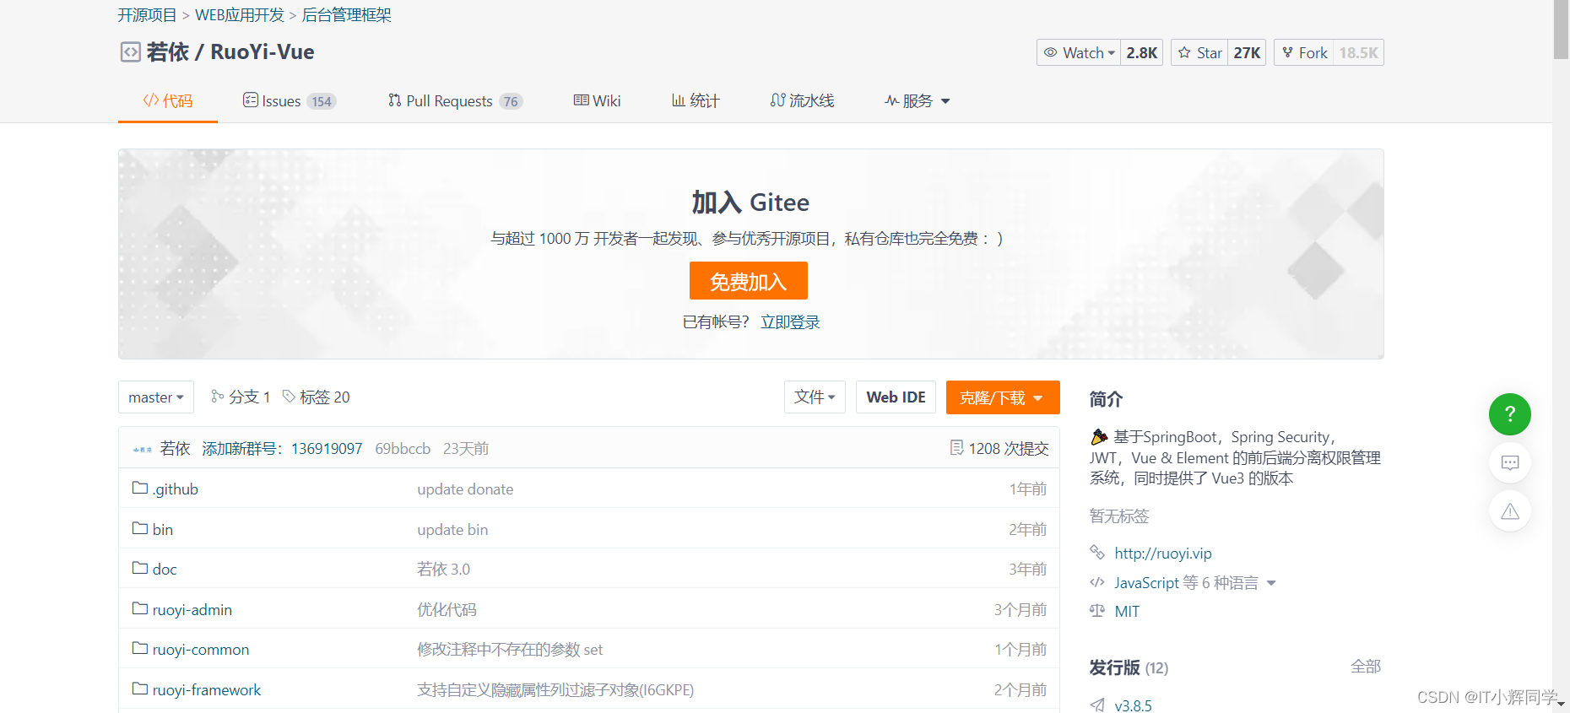Open the master branch selector

click(156, 397)
